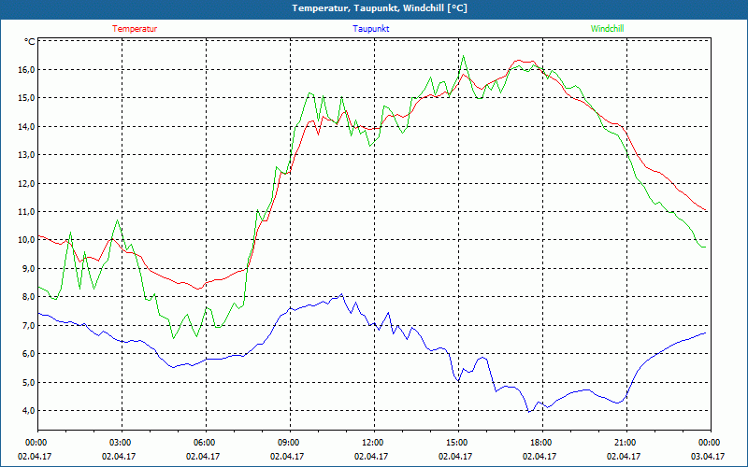
Task: Click the red Temperatur legend label
Action: 135,29
